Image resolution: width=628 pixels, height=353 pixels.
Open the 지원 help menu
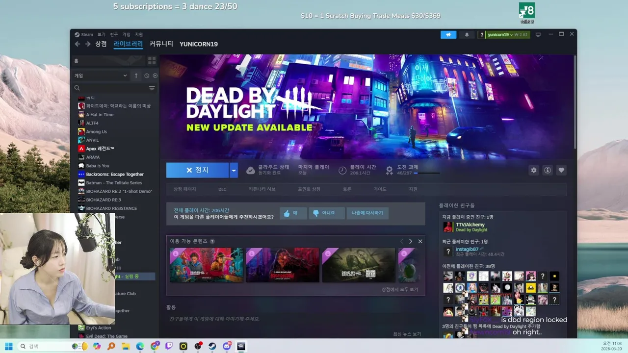[x=139, y=35]
